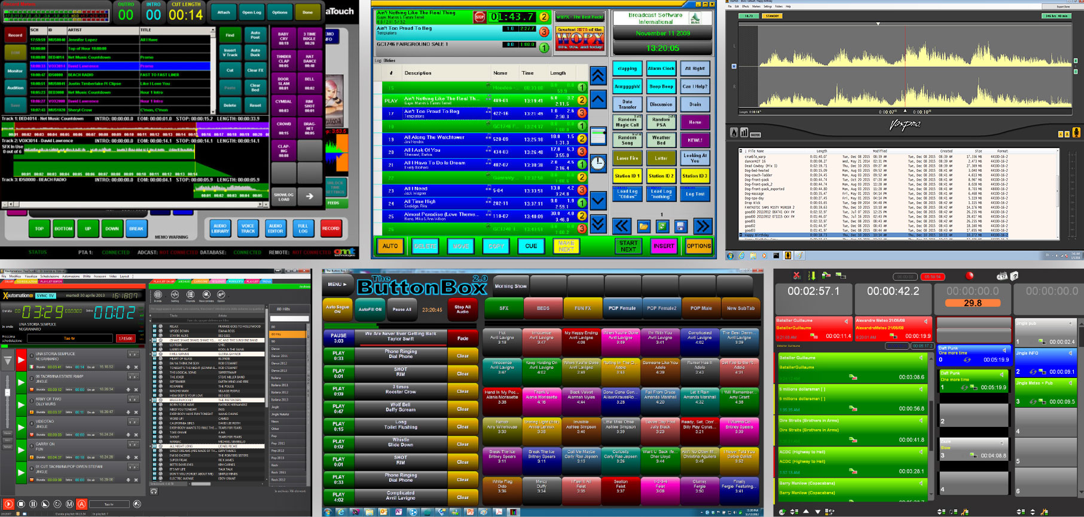This screenshot has width=1084, height=517.
Task: Open the log view icon beside BSI log
Action: tap(598, 136)
